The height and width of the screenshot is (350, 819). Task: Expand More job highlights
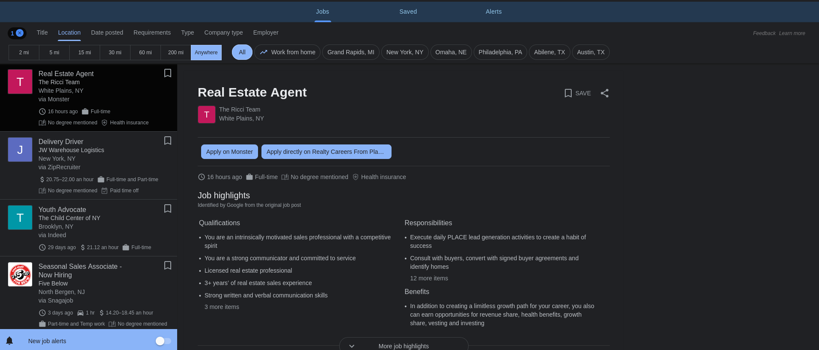click(403, 346)
